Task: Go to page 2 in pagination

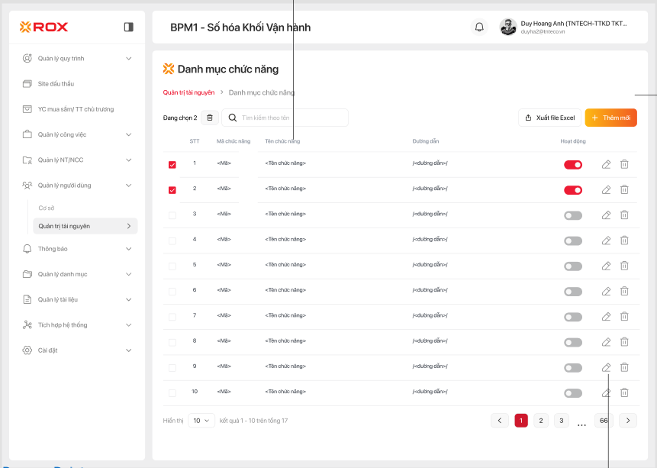Action: (x=540, y=421)
